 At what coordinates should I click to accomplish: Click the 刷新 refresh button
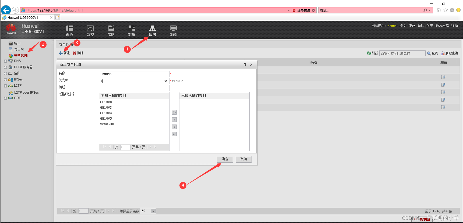coord(372,53)
